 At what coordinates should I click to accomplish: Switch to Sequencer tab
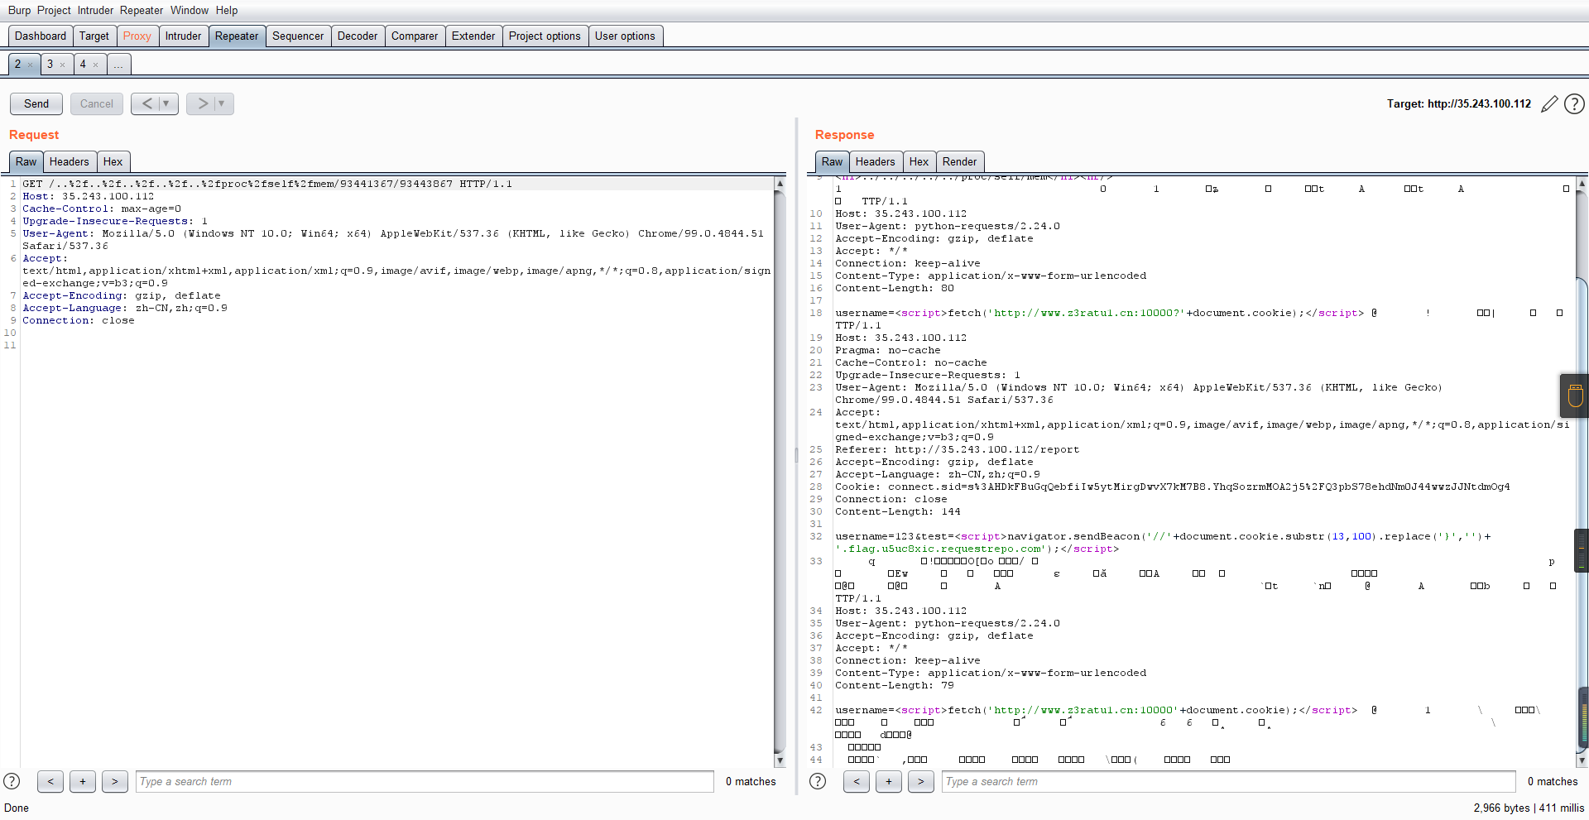click(298, 36)
